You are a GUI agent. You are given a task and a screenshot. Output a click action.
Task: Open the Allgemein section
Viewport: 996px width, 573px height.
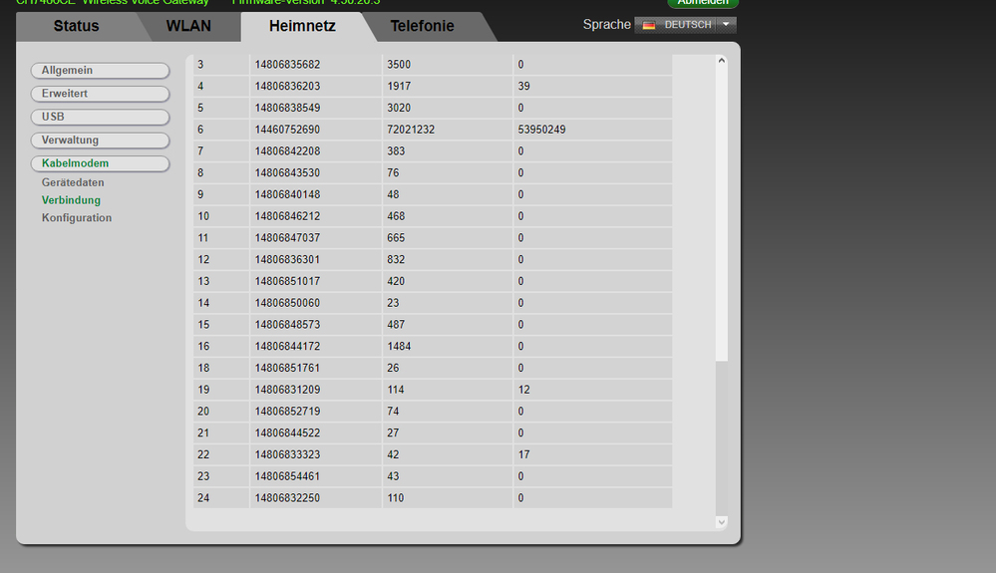coord(101,71)
